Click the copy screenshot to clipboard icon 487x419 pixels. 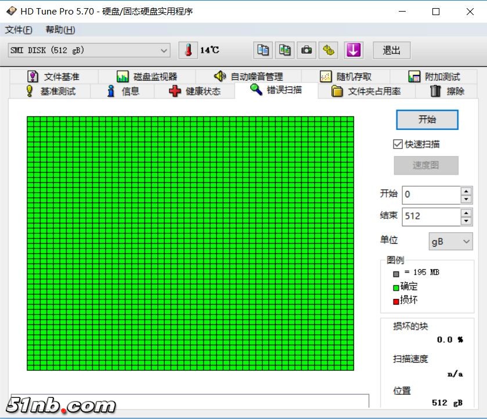click(284, 50)
